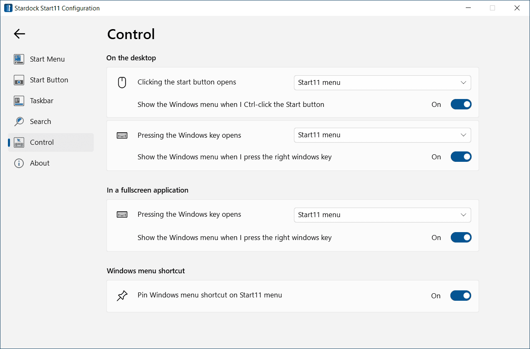
Task: Click the Start Menu sidebar icon
Action: 19,59
